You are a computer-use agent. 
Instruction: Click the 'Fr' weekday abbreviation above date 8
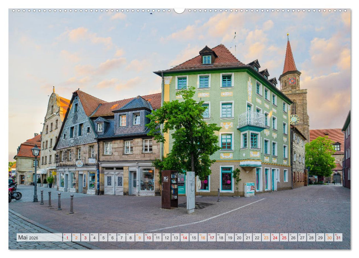[x=128, y=234]
